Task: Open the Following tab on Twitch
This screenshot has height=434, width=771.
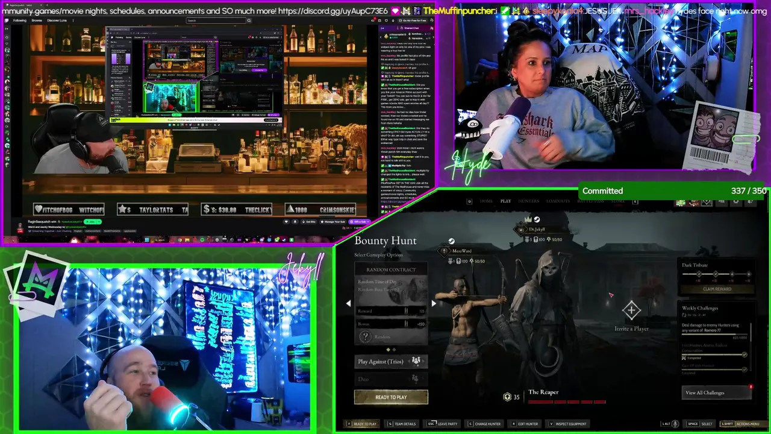Action: click(x=20, y=20)
